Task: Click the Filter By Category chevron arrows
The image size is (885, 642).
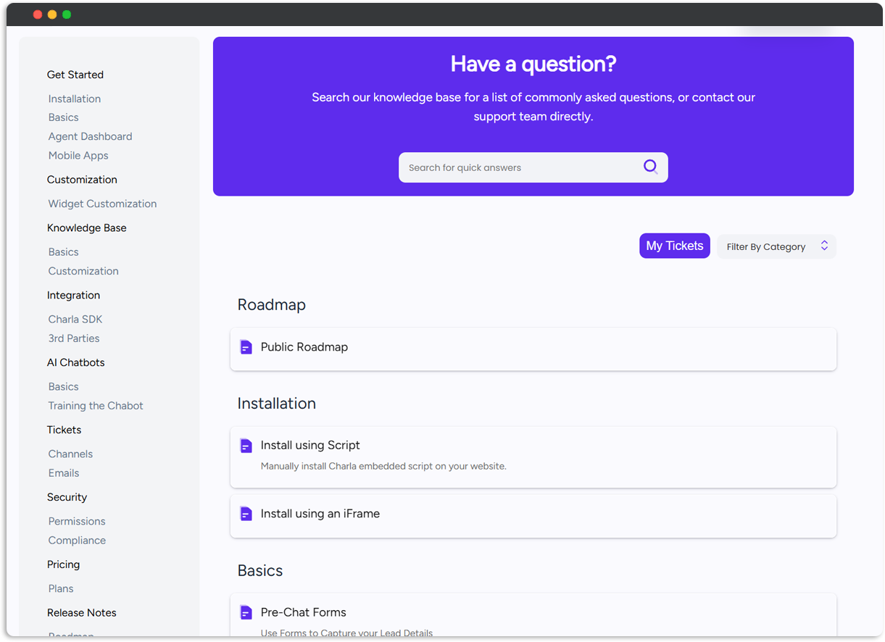Action: [824, 246]
